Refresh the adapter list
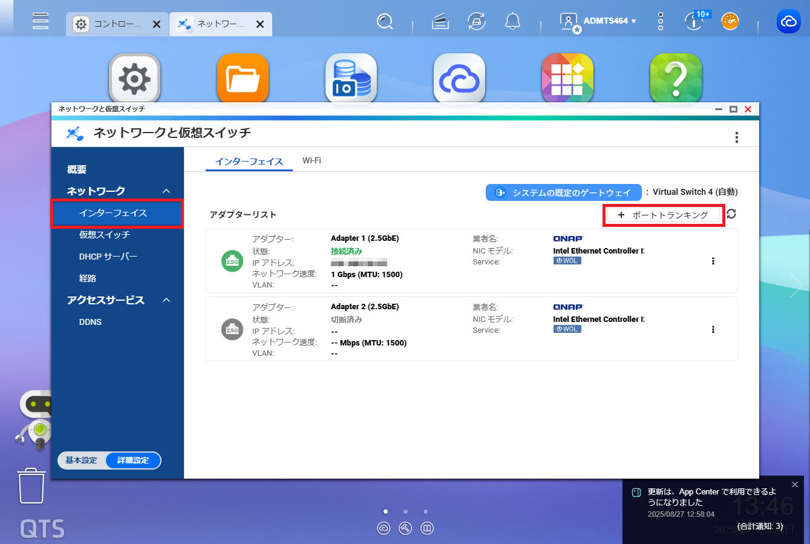810x544 pixels. tap(731, 214)
